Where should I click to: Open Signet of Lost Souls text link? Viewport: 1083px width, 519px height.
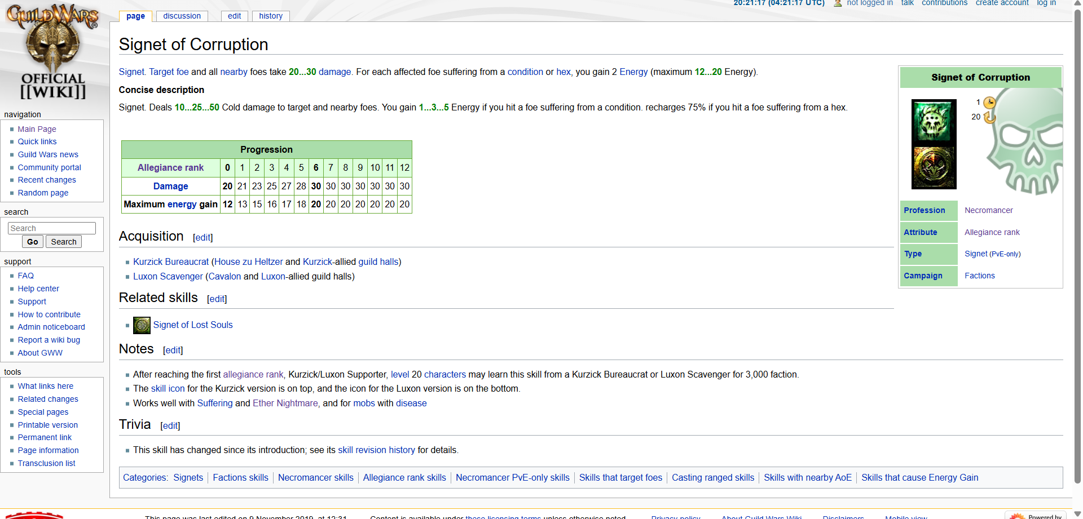[x=193, y=325]
